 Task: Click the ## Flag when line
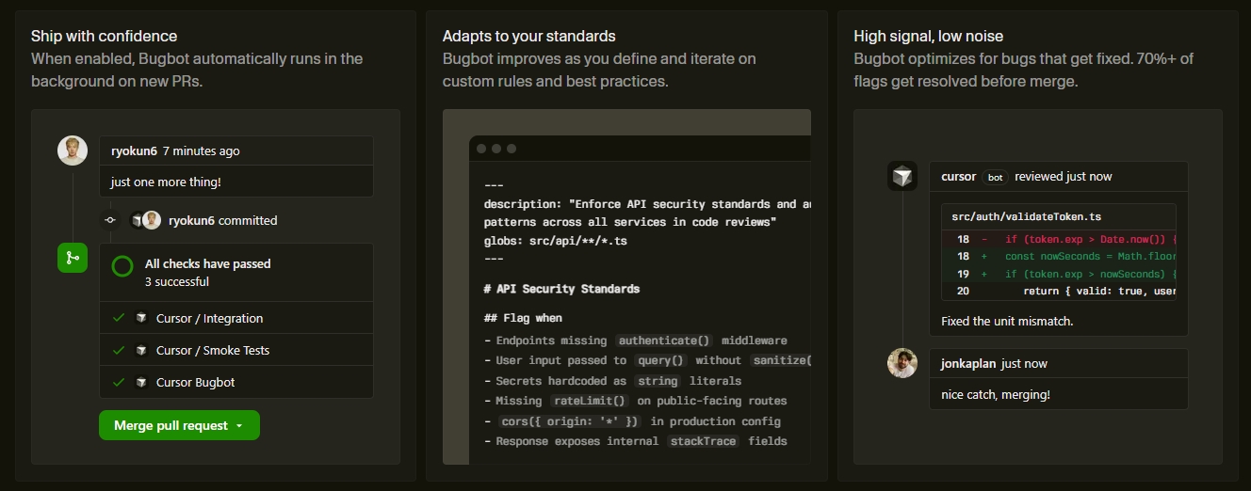[x=523, y=318]
